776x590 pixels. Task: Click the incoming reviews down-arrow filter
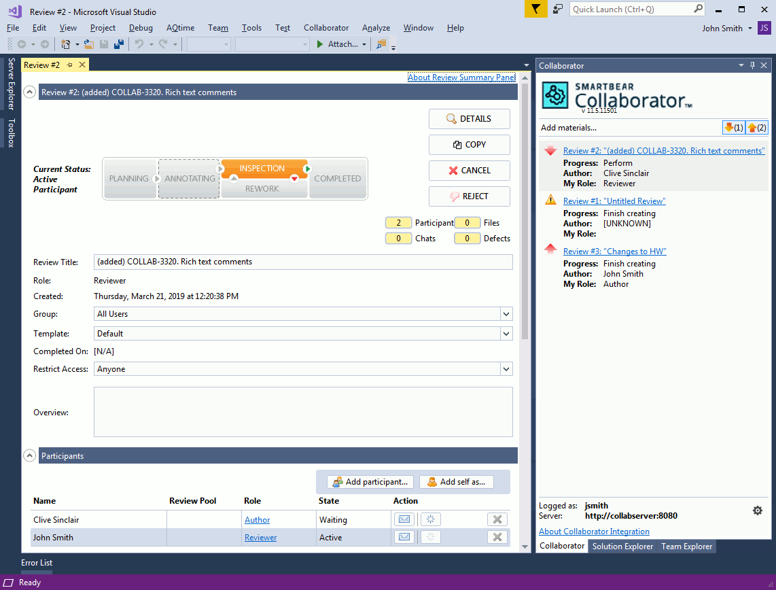click(733, 128)
